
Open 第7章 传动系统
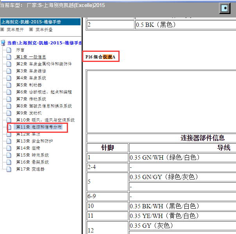point(31,99)
